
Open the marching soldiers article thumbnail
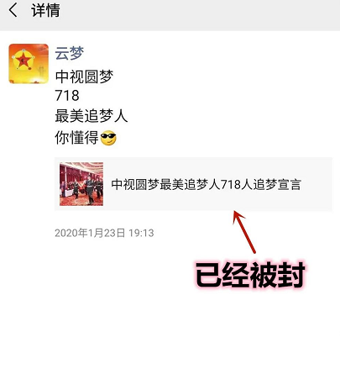click(x=81, y=184)
